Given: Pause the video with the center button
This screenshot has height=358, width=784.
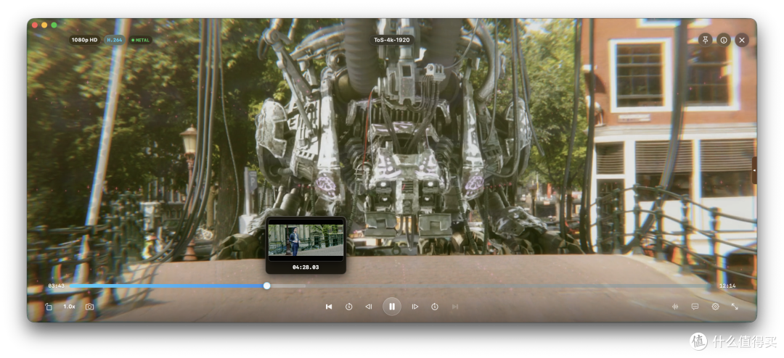Looking at the screenshot, I should [x=392, y=307].
